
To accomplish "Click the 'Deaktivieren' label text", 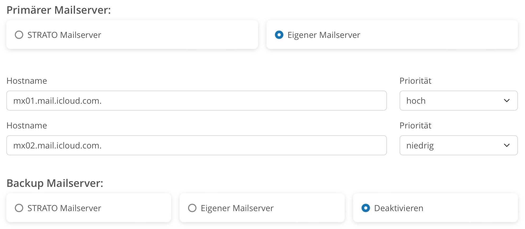I will [x=399, y=208].
